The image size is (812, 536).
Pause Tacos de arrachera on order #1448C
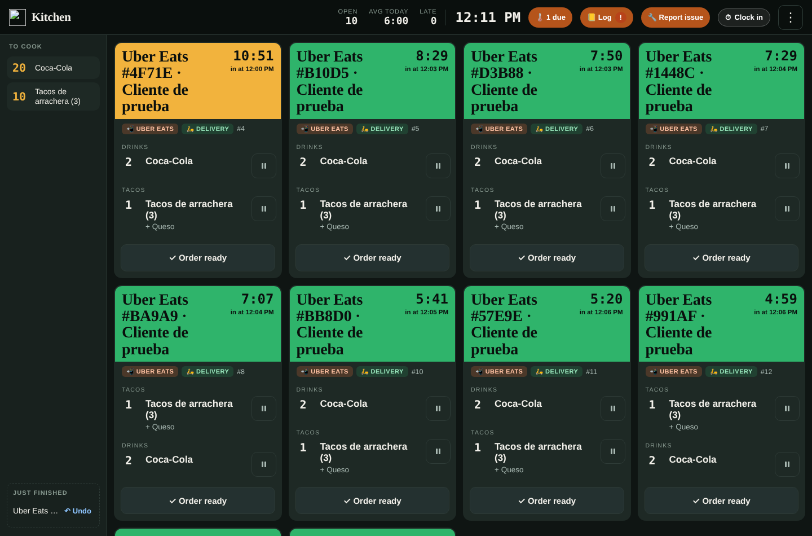(787, 209)
